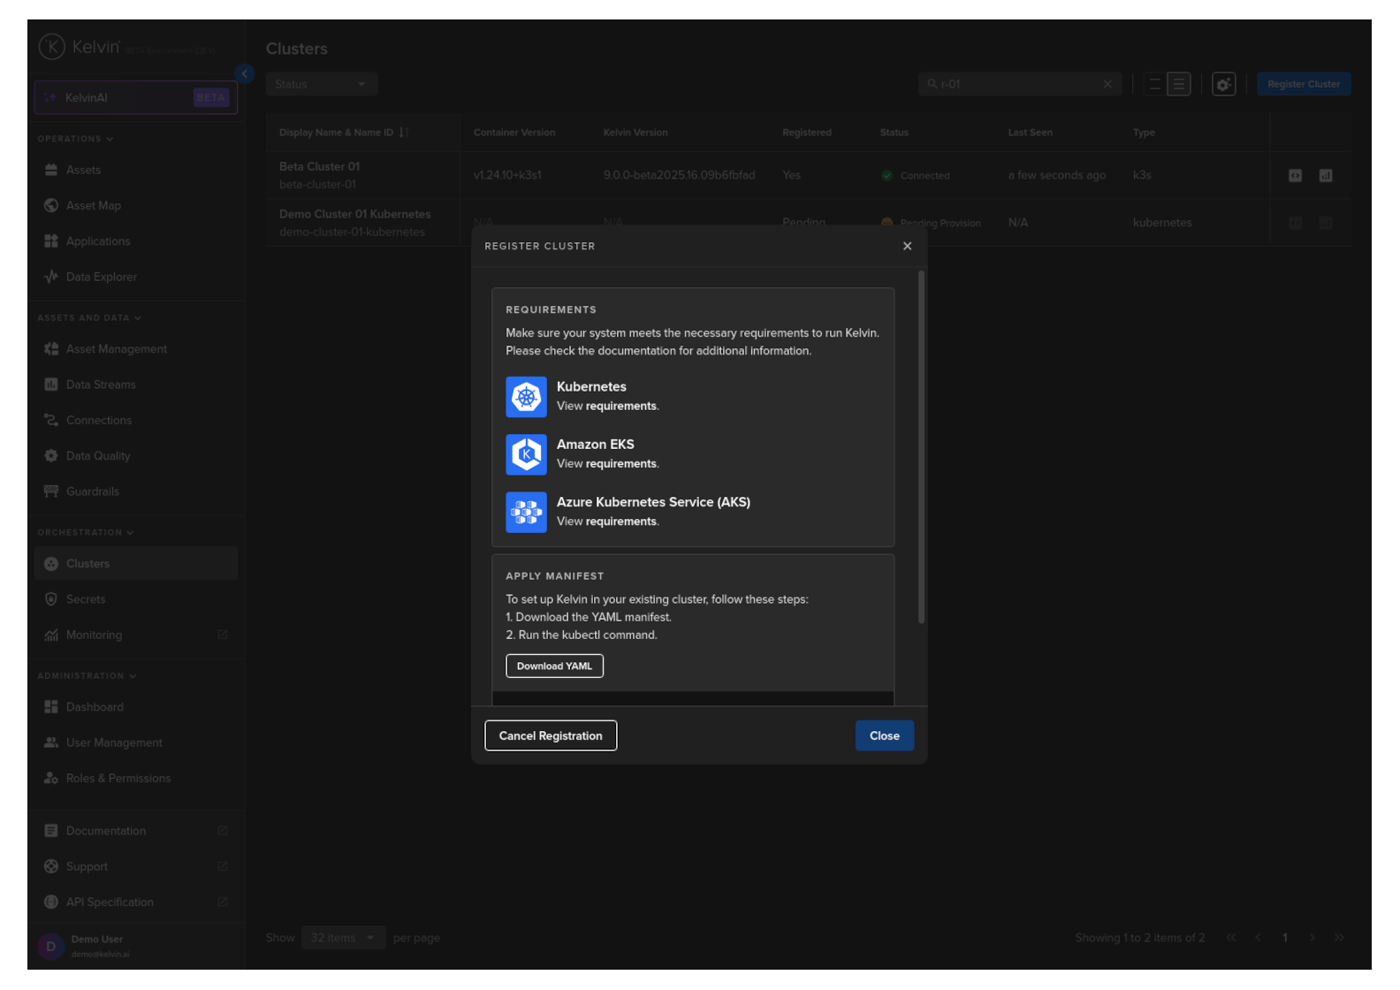Collapse the sidebar with the arrow button
Image resolution: width=1400 pixels, height=990 pixels.
pyautogui.click(x=245, y=74)
